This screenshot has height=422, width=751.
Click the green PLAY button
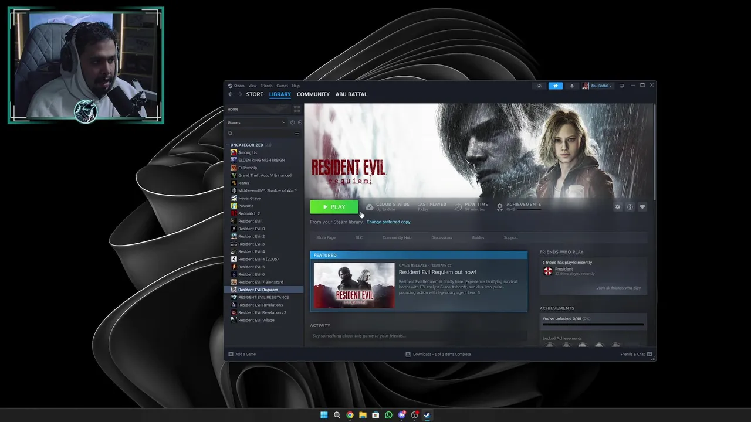[x=334, y=207]
